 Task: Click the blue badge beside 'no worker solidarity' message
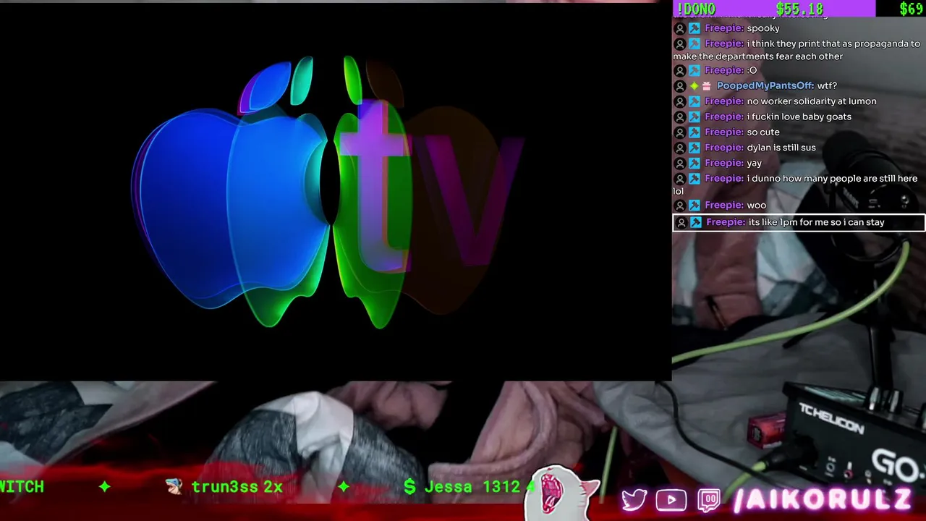pyautogui.click(x=694, y=101)
